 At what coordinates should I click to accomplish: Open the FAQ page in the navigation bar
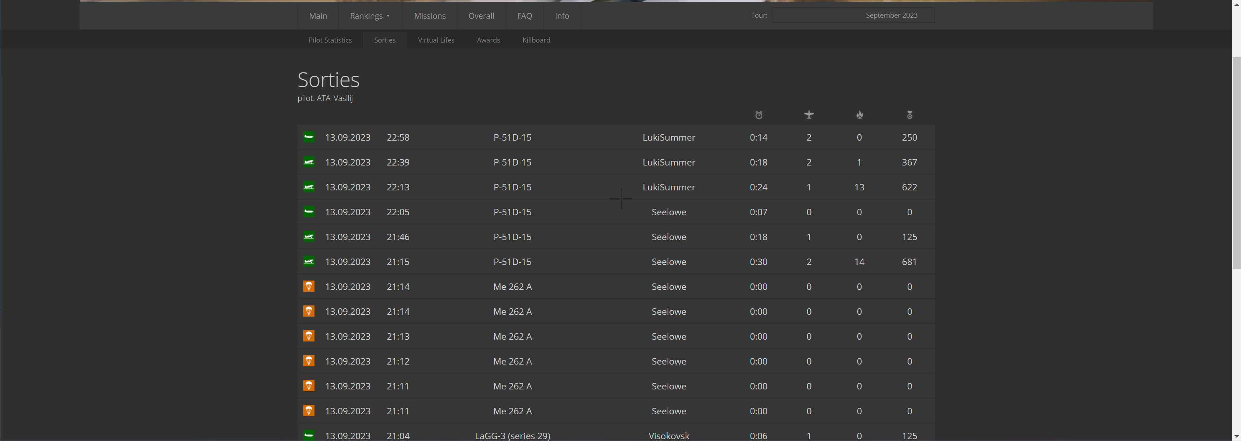524,16
